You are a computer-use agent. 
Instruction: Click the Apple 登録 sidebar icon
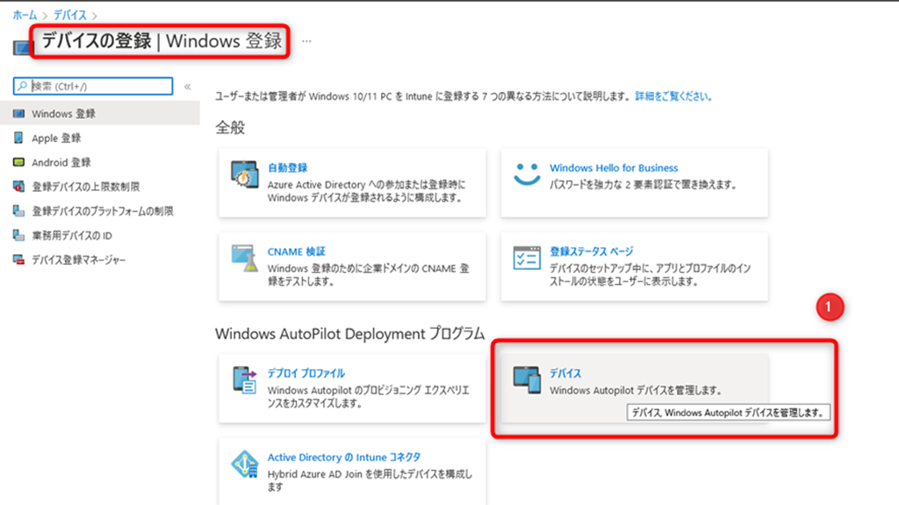pos(18,138)
